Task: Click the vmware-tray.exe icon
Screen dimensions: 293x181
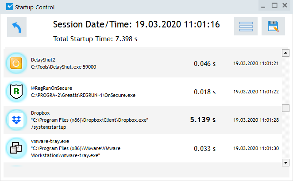Action: [x=16, y=148]
